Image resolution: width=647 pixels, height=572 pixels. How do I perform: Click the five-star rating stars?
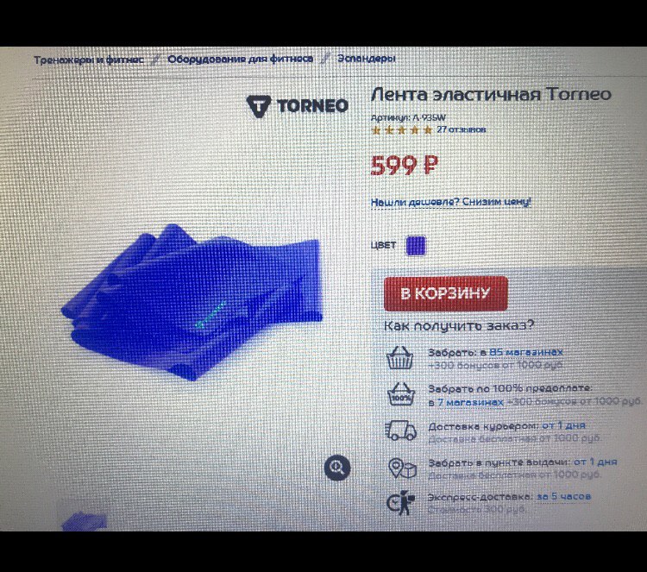pyautogui.click(x=401, y=130)
